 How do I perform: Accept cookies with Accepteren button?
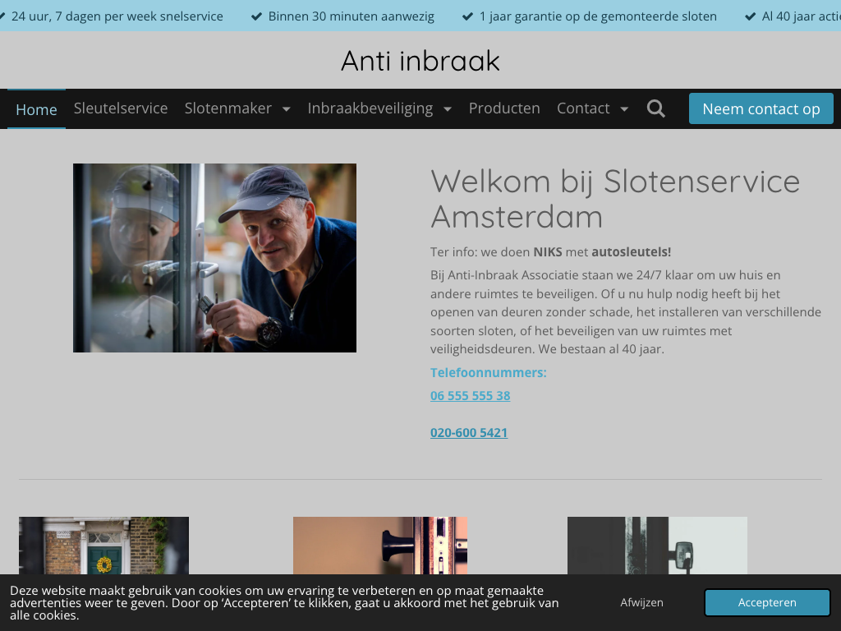point(767,602)
